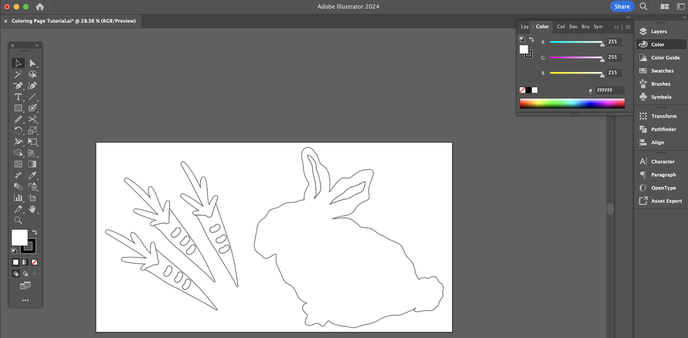Switch to the Lay panel tab
This screenshot has height=338, width=688.
coord(525,27)
